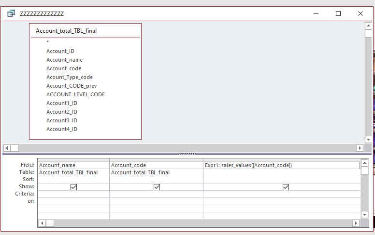
Task: Uncheck Show box for Account_code column
Action: tap(157, 187)
